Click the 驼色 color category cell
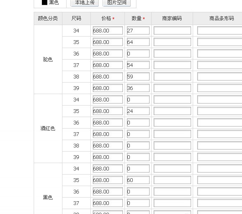Viewport: 242px width, 214px height. coord(48,60)
